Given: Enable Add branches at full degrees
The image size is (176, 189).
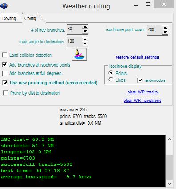Looking at the screenshot, I should coord(4,73).
